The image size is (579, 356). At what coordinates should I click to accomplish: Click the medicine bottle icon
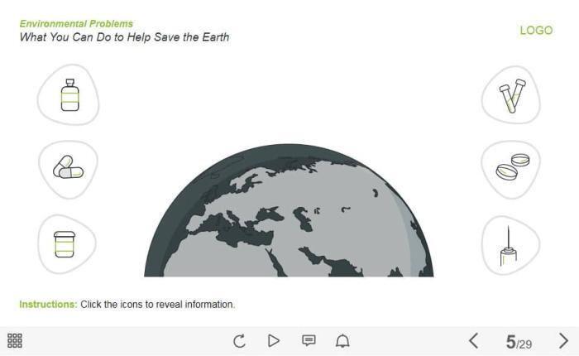click(x=69, y=95)
